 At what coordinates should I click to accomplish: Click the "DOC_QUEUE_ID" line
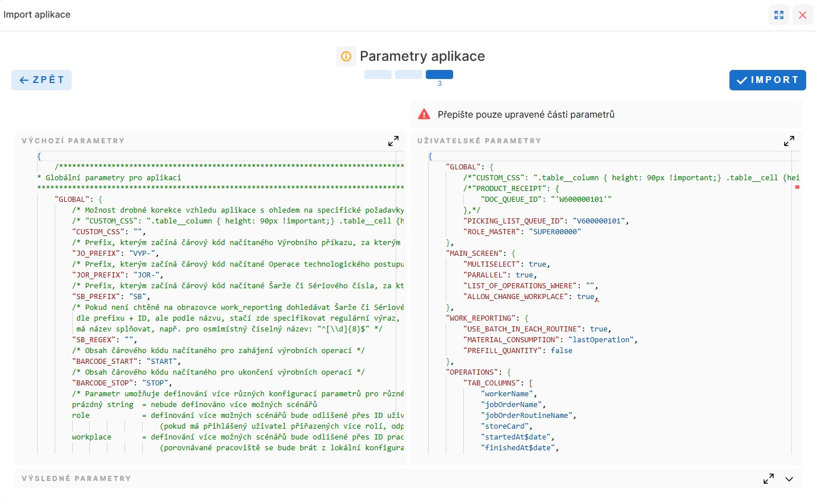(546, 200)
